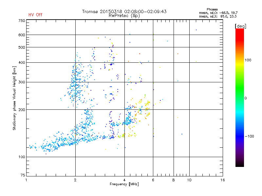Screen dimensions: 262x196
Task: Click the y-axis label '200'
Action: click(22, 110)
